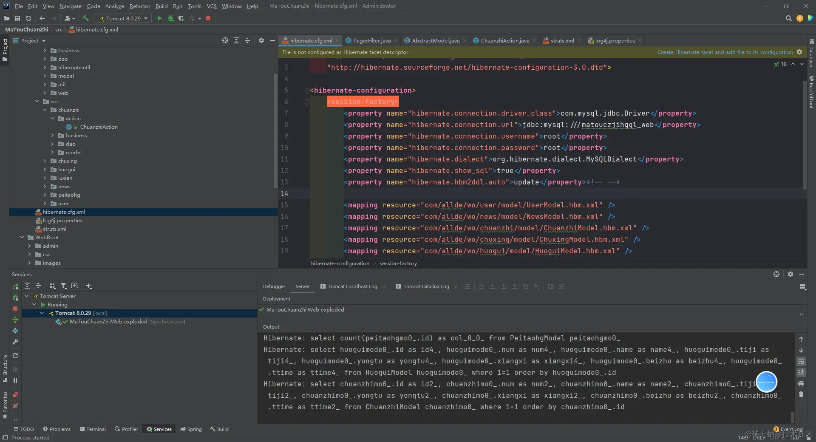
Task: Expand the chuxing folder in project tree
Action: coord(45,161)
